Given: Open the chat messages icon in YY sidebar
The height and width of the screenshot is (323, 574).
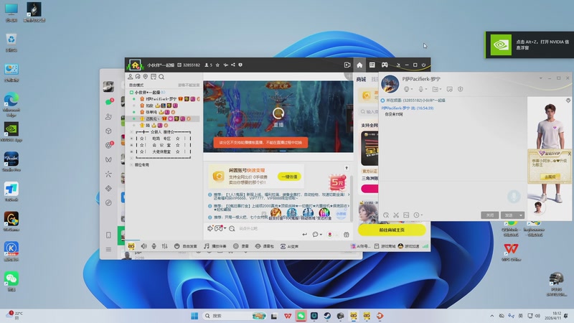Looking at the screenshot, I should (109, 102).
